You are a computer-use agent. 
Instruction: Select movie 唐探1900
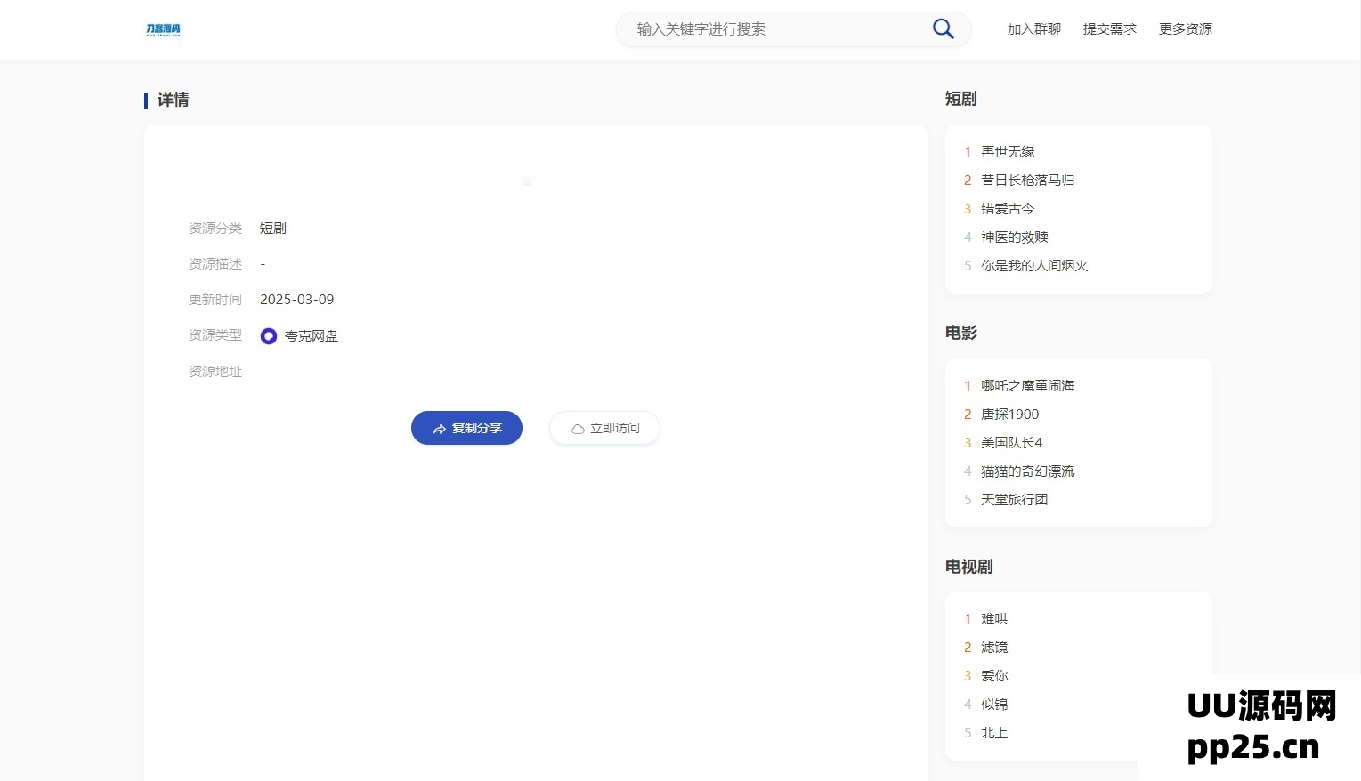pos(1009,415)
